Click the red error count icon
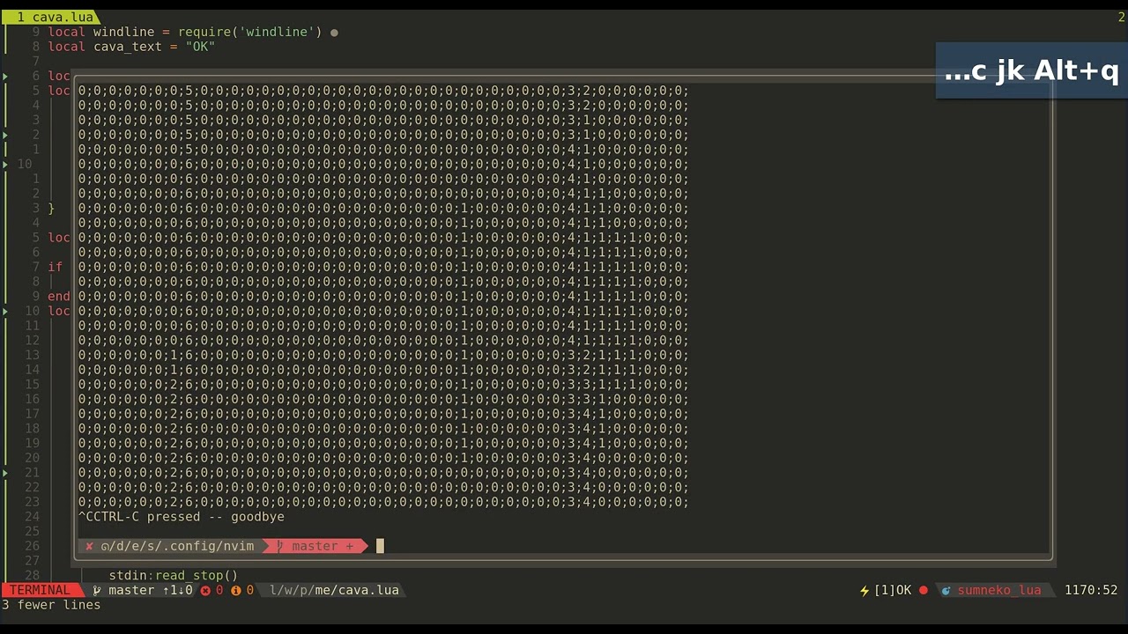Image resolution: width=1128 pixels, height=634 pixels. point(205,590)
